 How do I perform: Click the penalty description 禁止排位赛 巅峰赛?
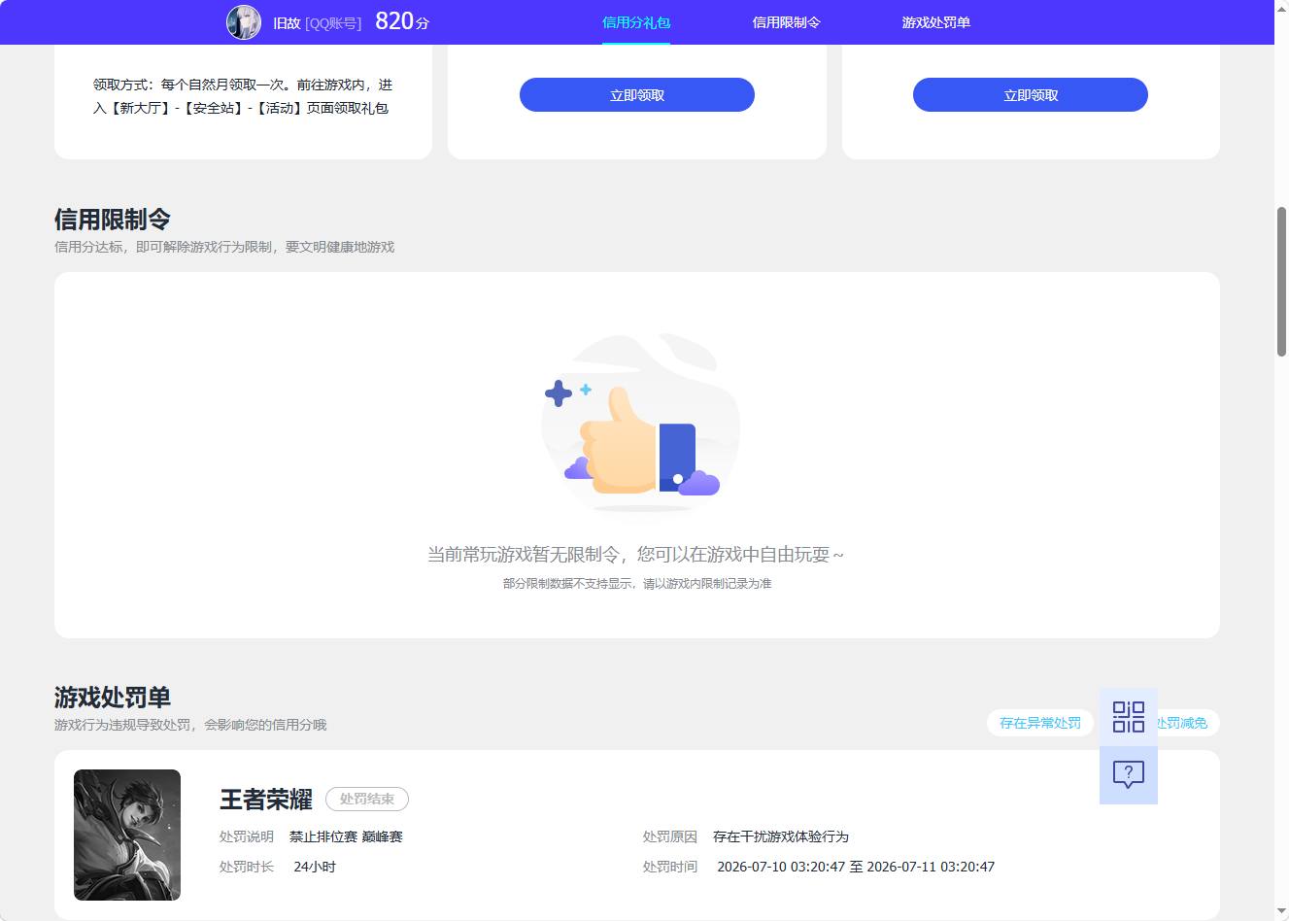[x=346, y=836]
